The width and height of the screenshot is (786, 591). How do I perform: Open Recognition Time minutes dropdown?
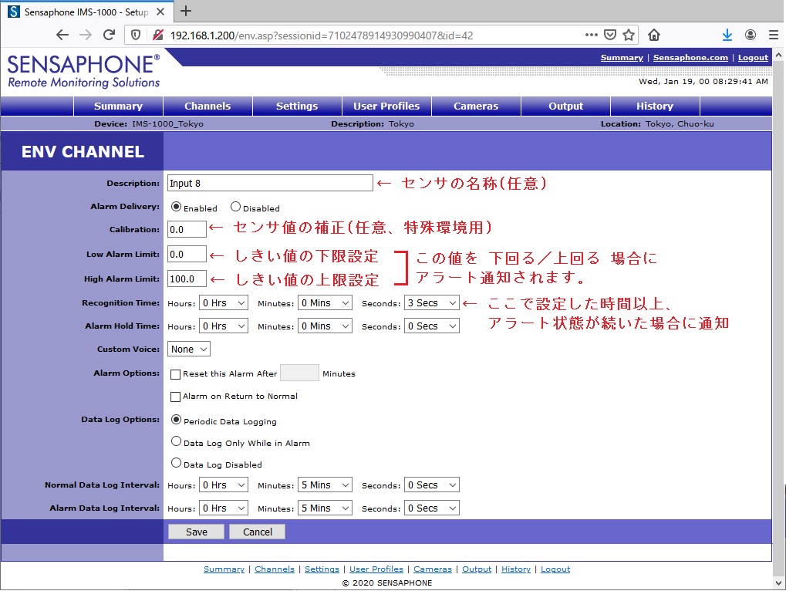coord(325,302)
